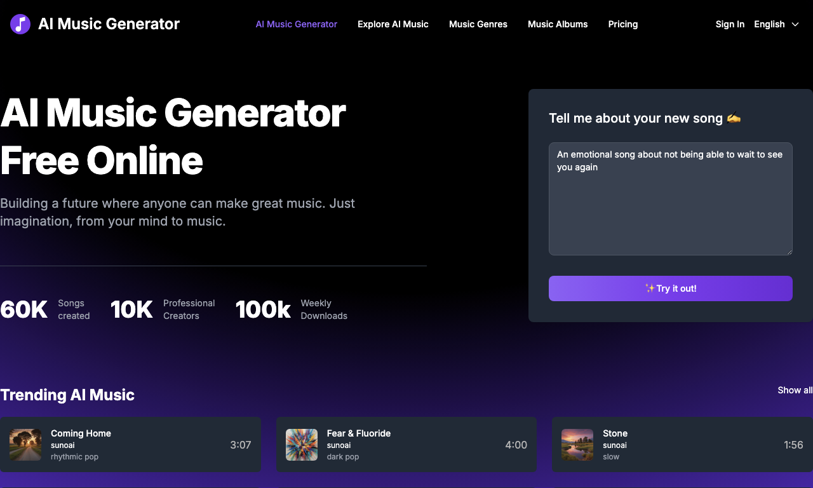The height and width of the screenshot is (488, 813).
Task: Click the Coming Home song title
Action: [x=81, y=433]
